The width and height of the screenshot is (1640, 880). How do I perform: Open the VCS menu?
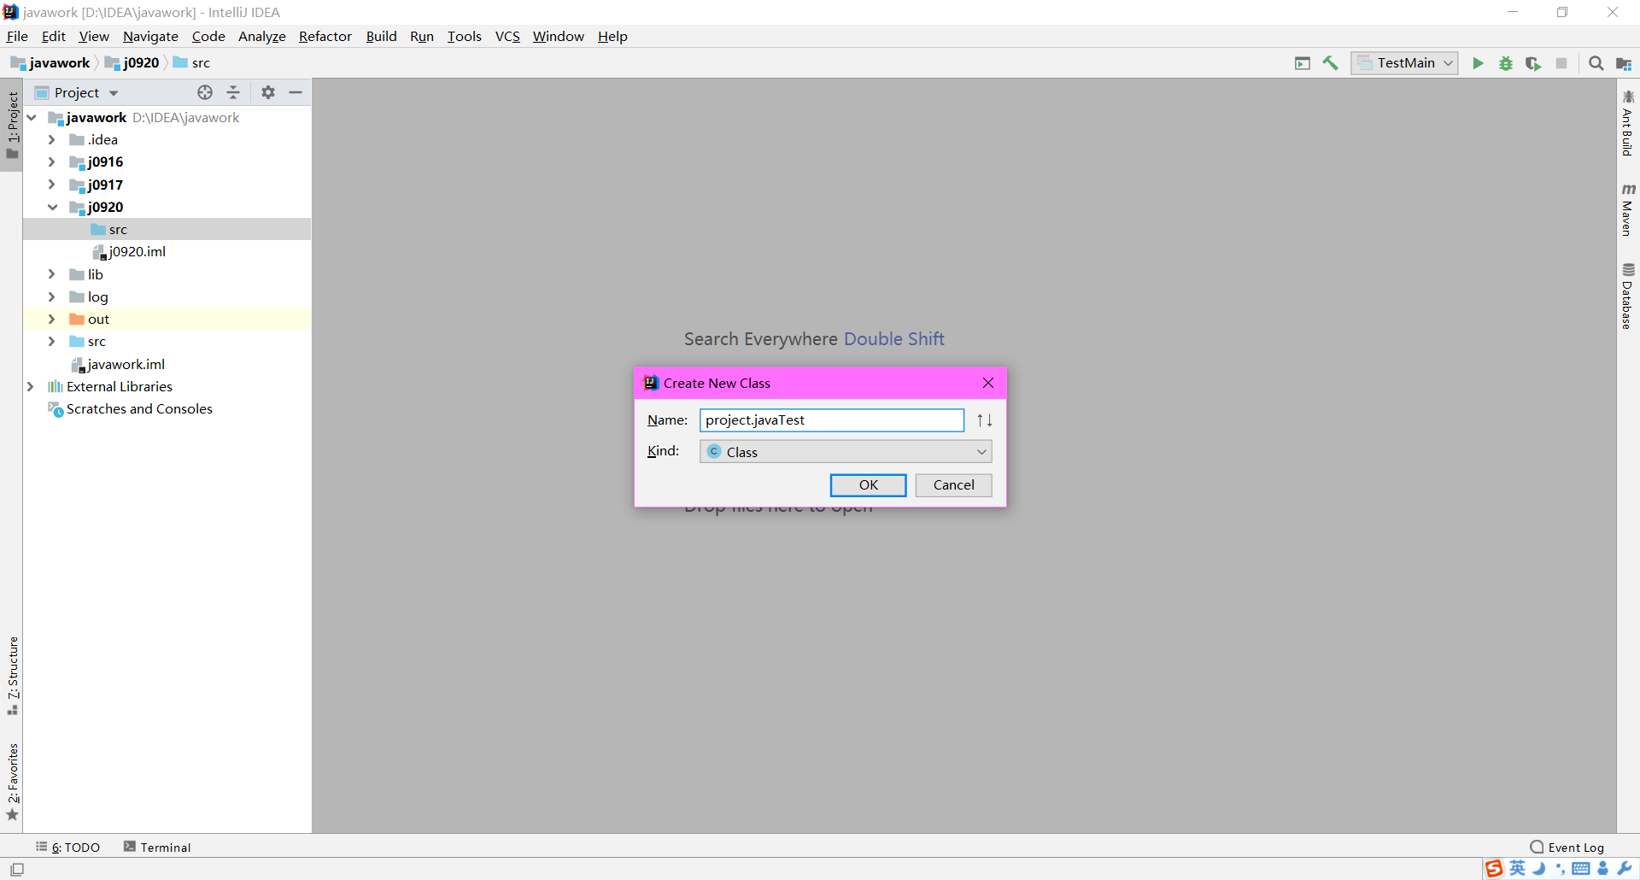507,36
